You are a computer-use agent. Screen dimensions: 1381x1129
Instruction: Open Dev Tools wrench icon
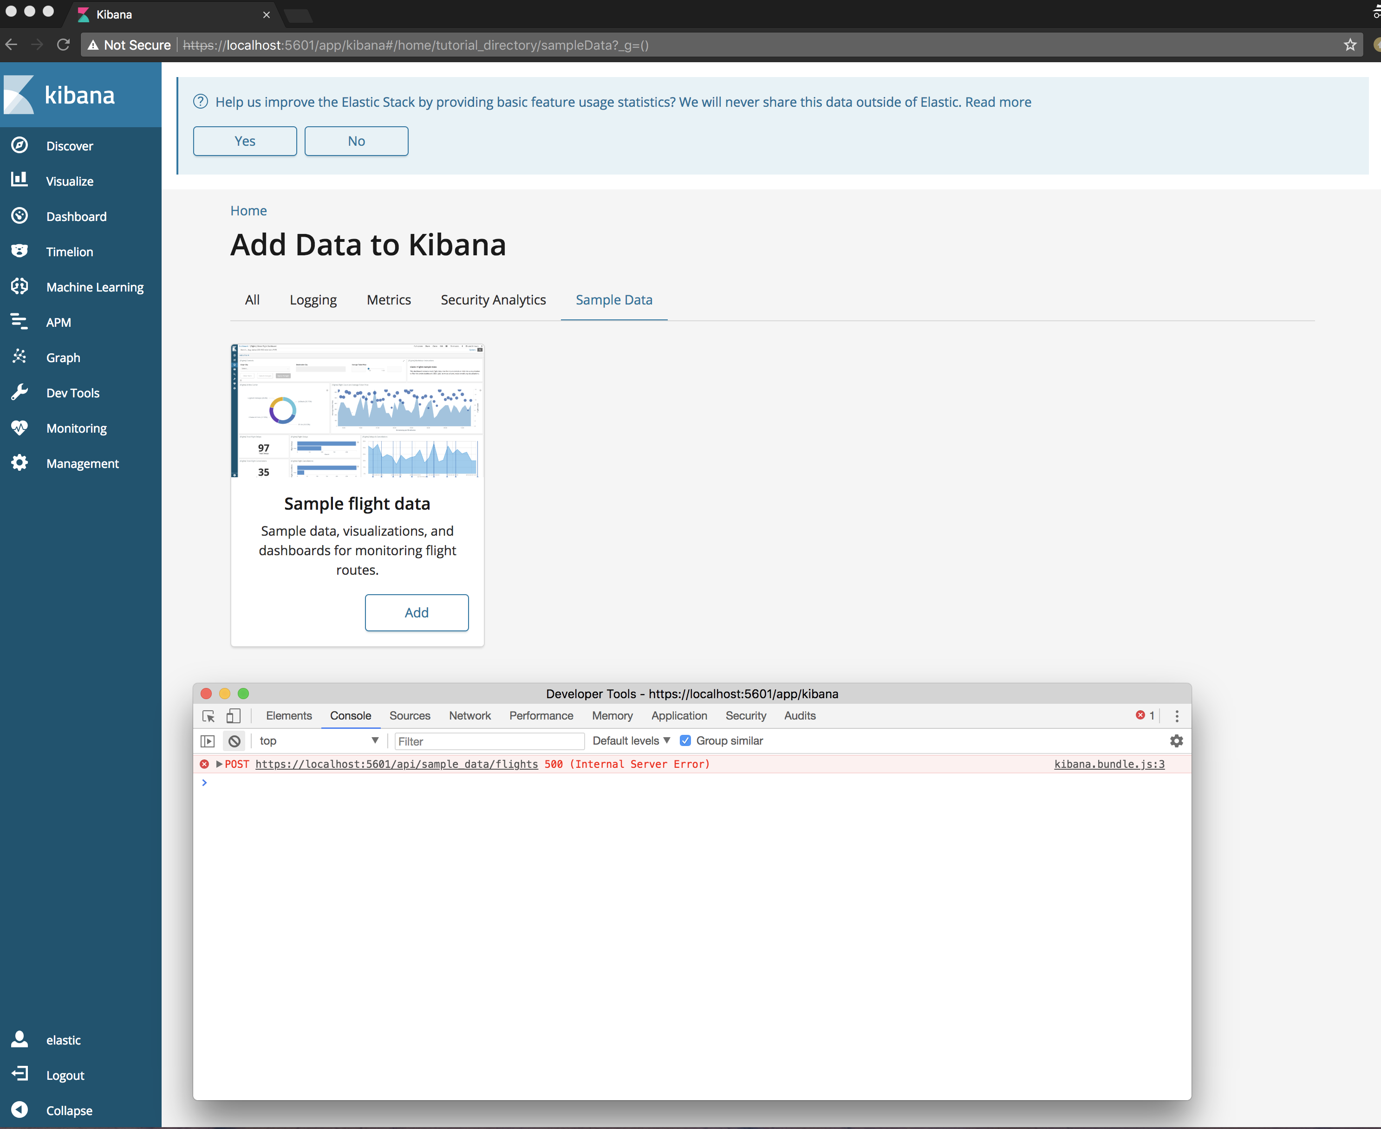pyautogui.click(x=20, y=392)
